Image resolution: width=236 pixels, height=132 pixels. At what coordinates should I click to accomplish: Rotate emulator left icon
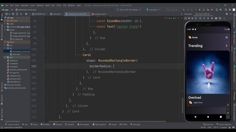coord(196,18)
